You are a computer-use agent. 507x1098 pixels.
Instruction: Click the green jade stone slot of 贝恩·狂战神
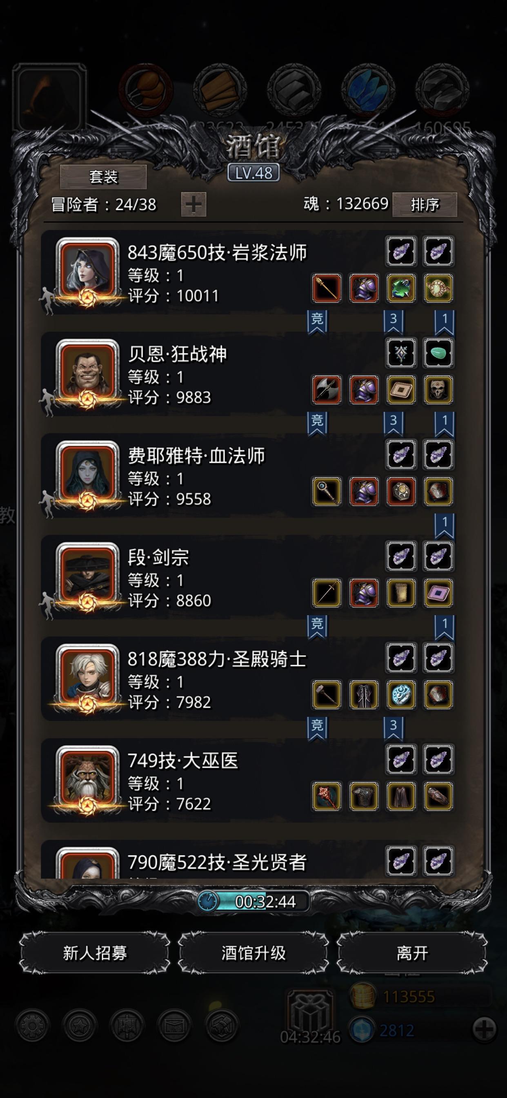point(438,353)
